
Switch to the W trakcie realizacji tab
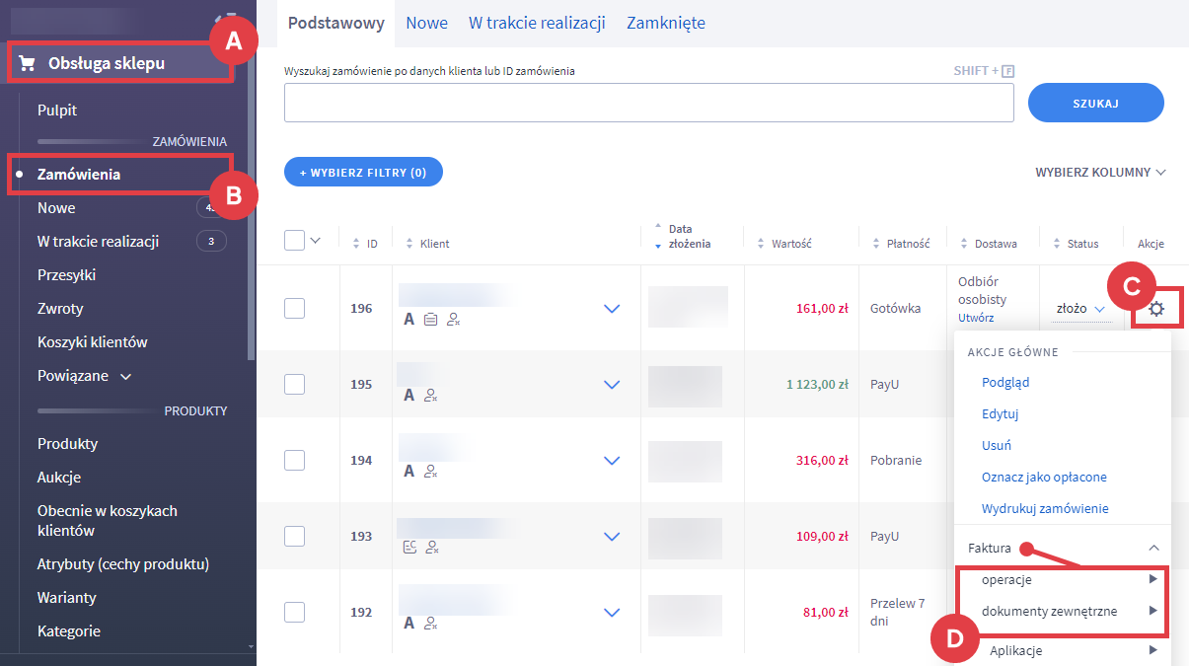coord(537,23)
